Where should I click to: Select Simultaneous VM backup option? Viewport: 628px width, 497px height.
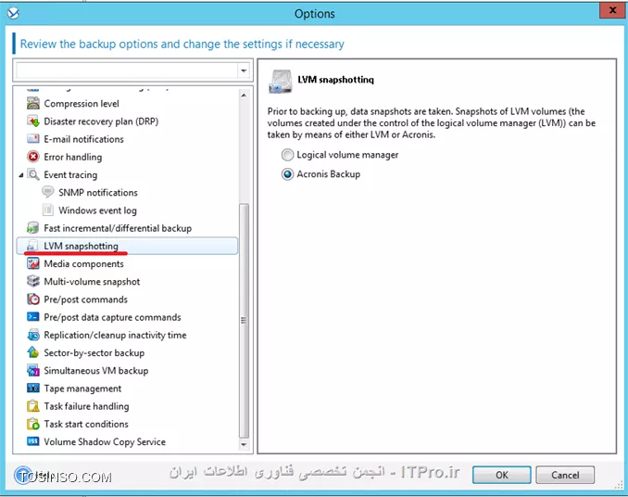point(96,371)
